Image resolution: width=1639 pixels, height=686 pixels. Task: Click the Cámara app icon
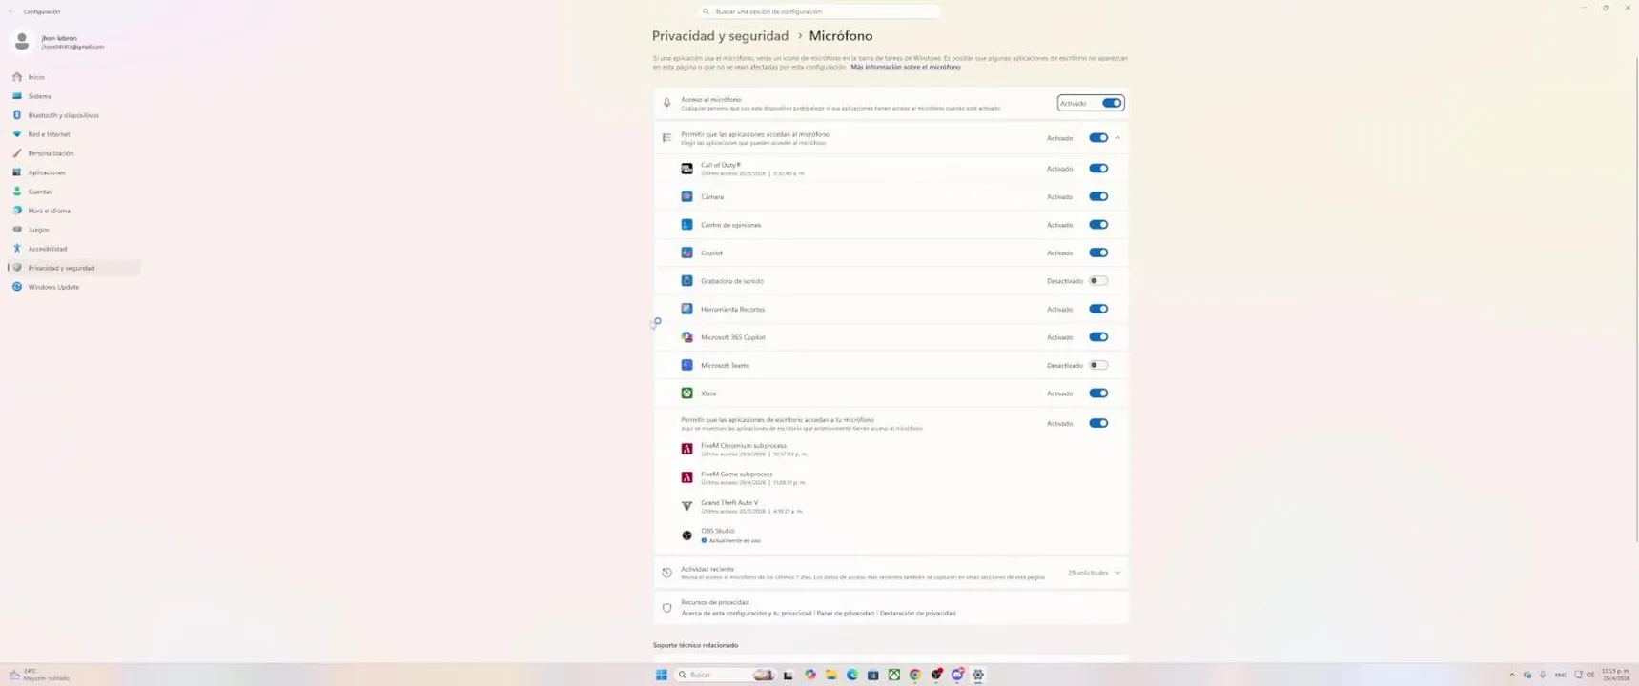pos(686,196)
